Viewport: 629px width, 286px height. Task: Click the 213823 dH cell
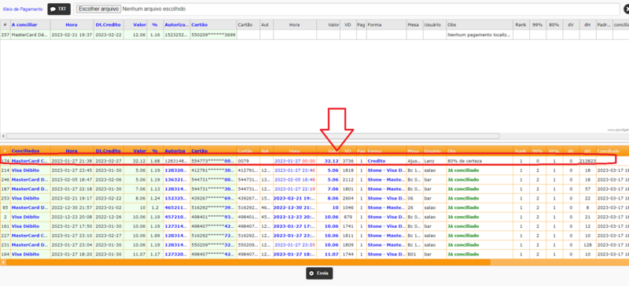(x=587, y=161)
